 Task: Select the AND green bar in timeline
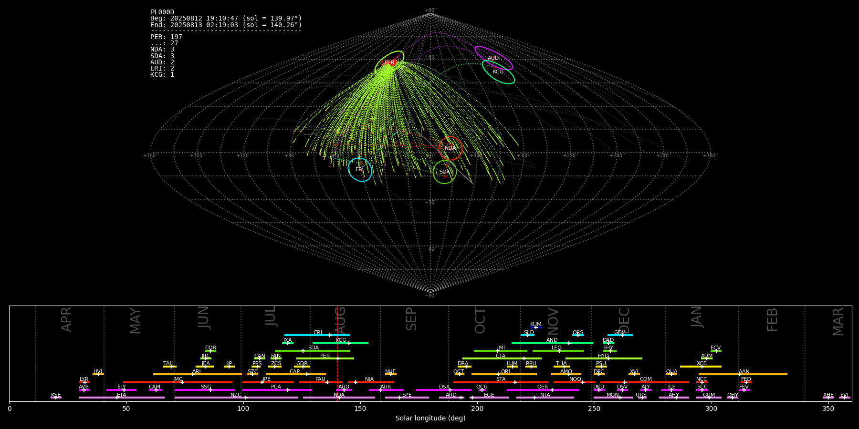552,343
